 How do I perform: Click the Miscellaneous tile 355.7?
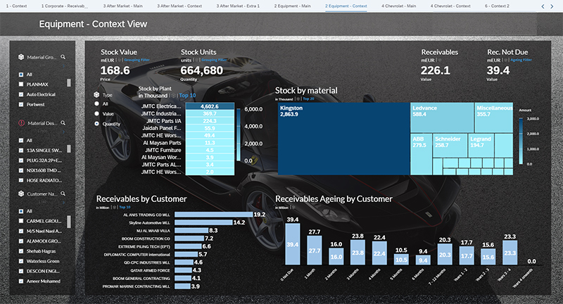pyautogui.click(x=494, y=118)
